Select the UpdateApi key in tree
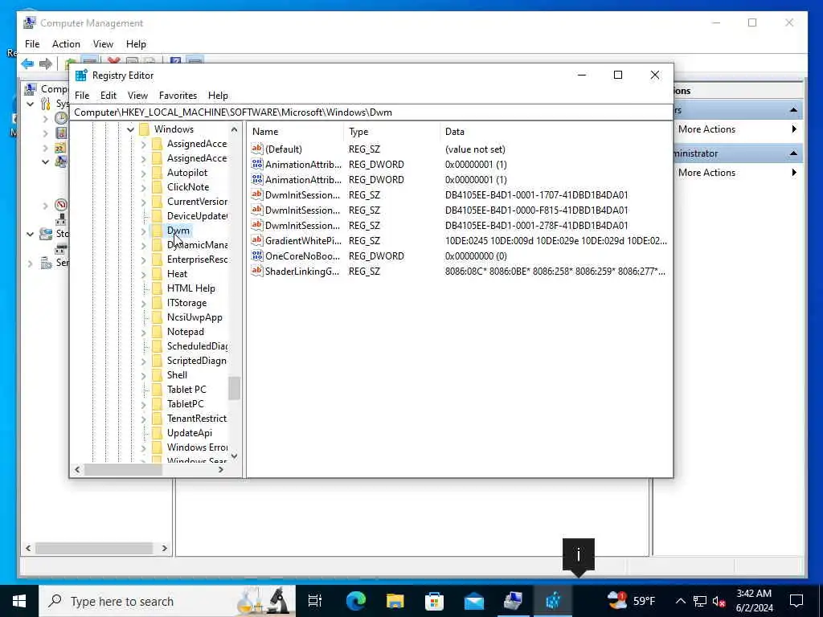 [x=190, y=433]
